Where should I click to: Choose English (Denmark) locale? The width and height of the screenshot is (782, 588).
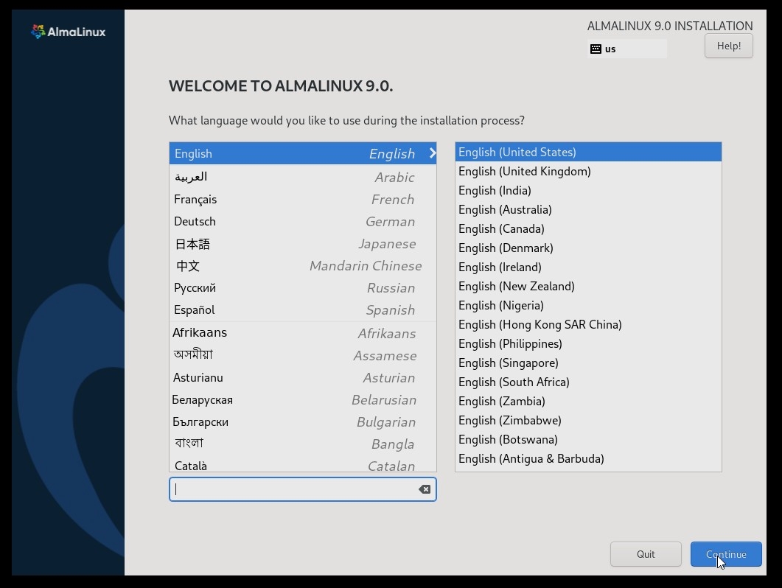(x=588, y=248)
